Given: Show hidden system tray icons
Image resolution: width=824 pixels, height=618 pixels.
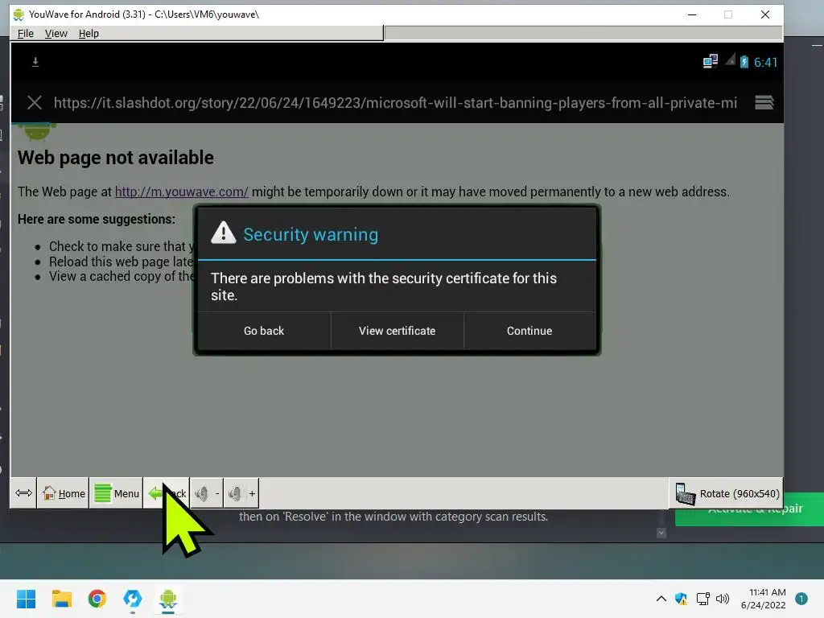Looking at the screenshot, I should point(661,599).
